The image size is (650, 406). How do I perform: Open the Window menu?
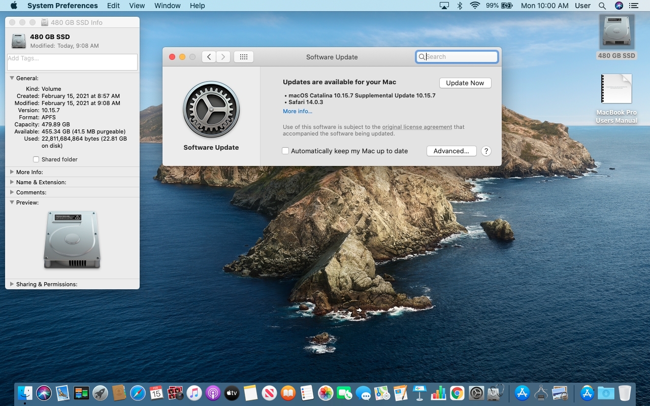point(167,6)
